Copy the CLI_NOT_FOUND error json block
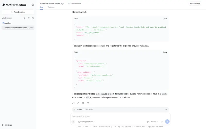Image resolution: width=206 pixels, height=129 pixels. tap(165, 18)
